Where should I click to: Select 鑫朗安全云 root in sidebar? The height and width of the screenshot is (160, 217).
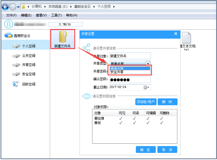(22, 36)
